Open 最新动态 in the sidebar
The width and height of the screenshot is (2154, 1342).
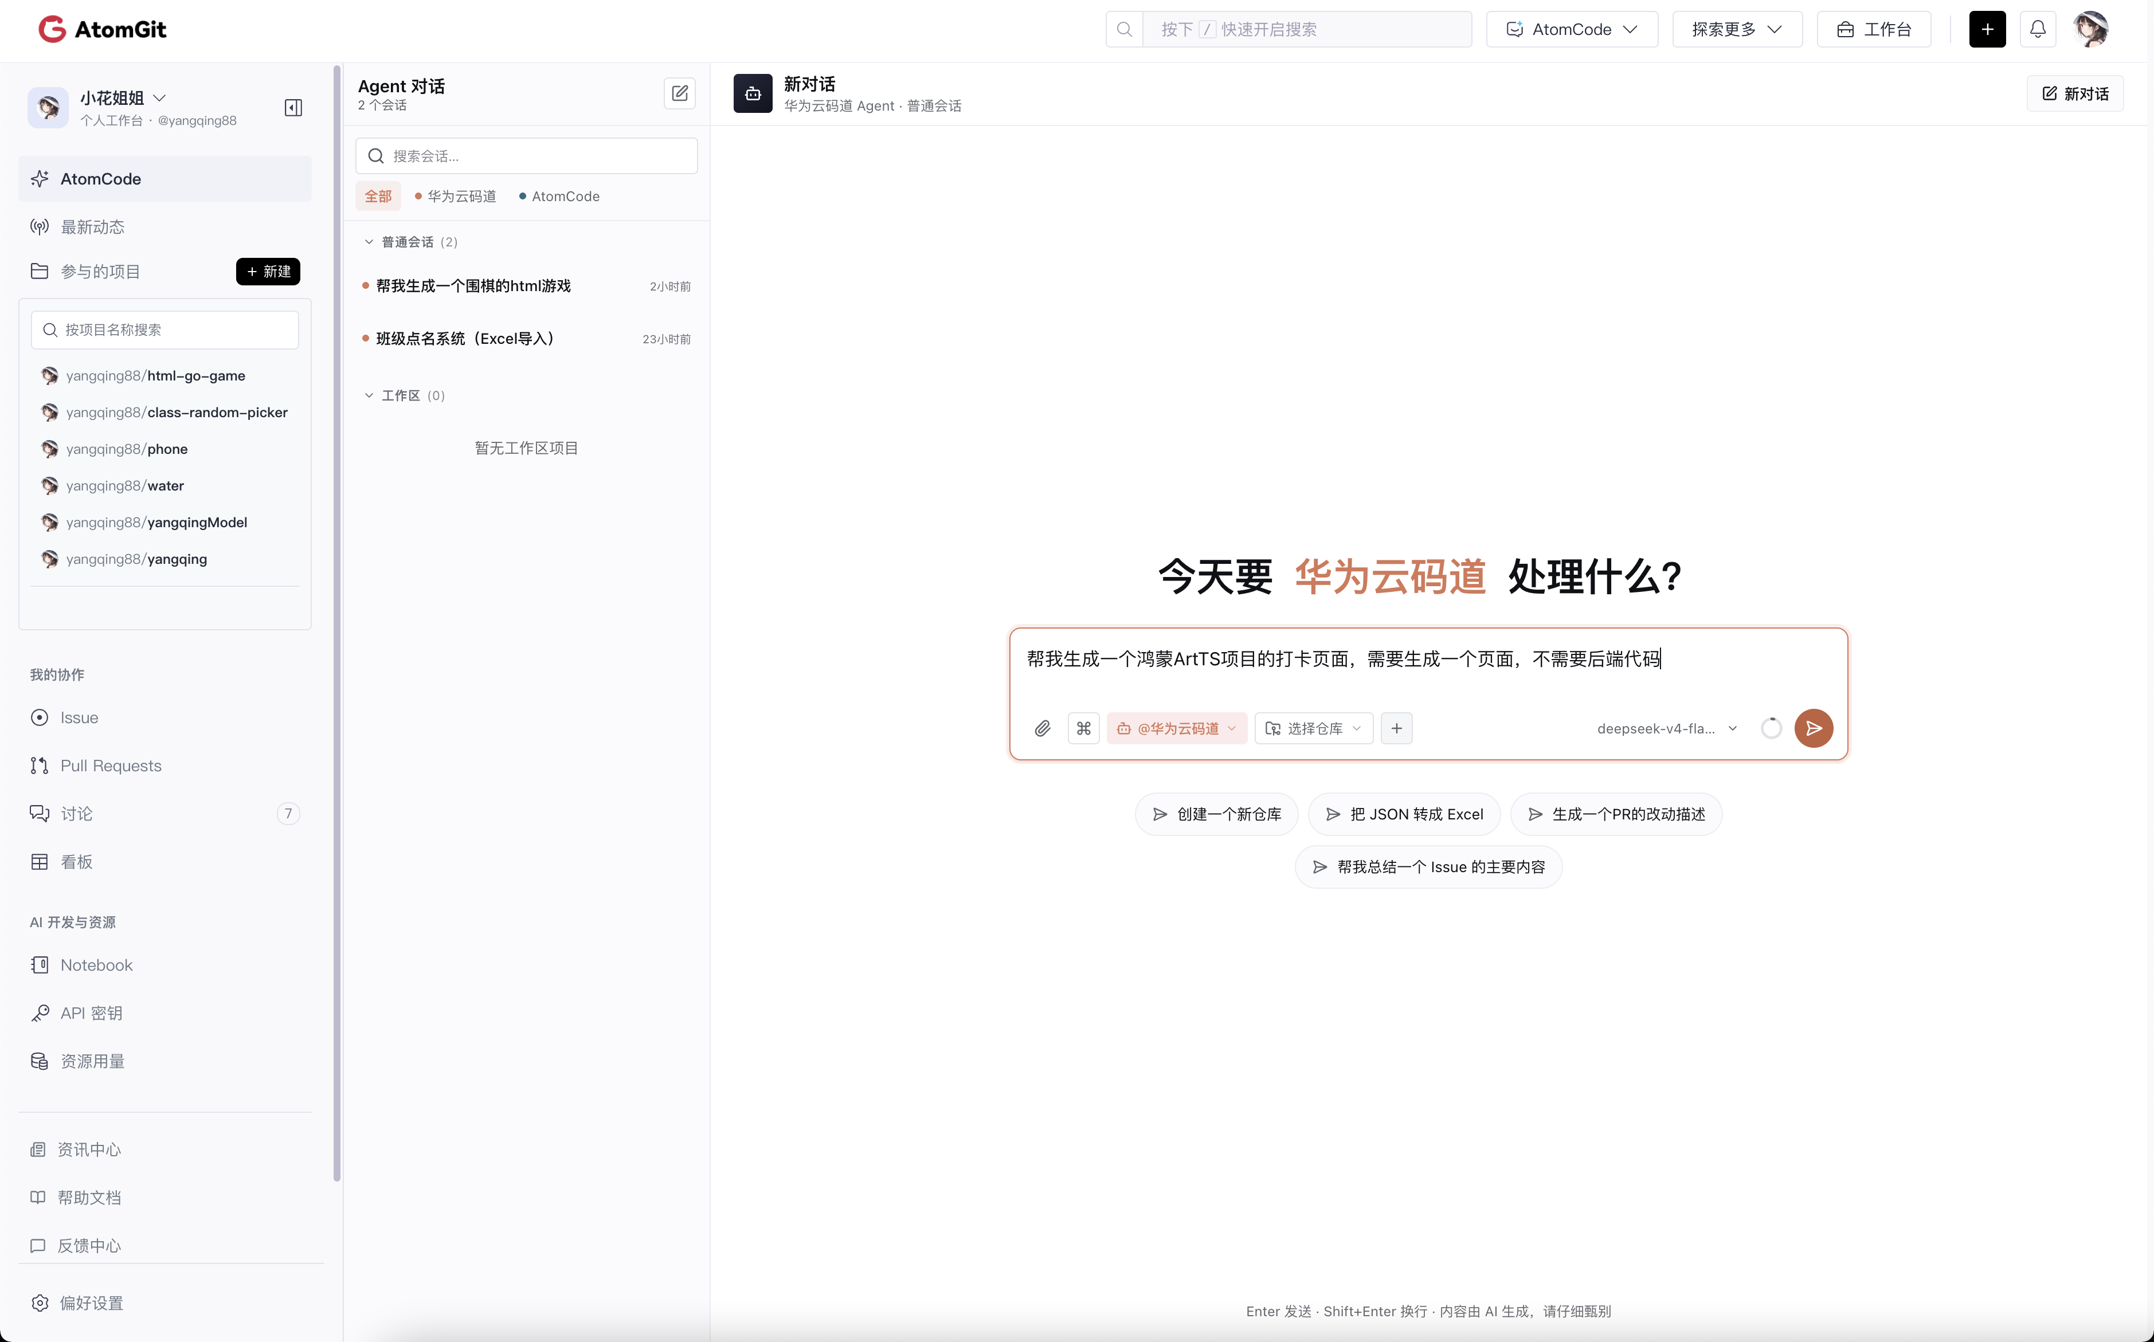click(x=165, y=227)
